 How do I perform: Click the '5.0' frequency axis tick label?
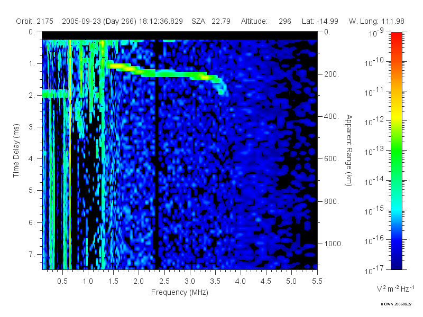pyautogui.click(x=291, y=282)
